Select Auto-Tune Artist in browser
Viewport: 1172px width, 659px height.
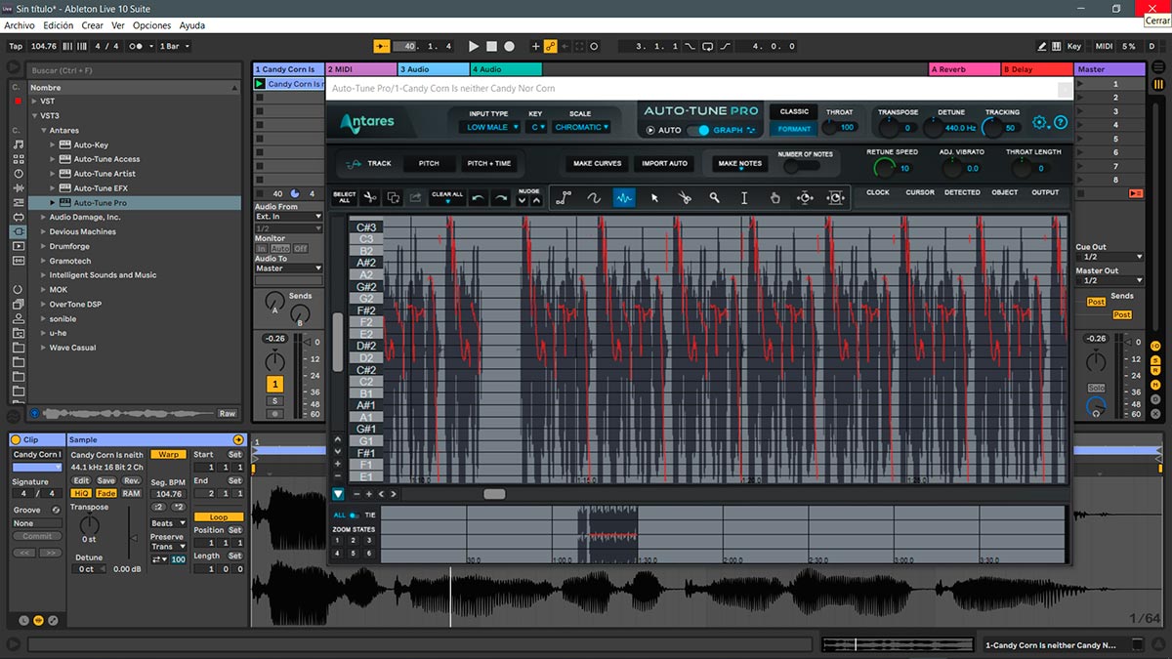(105, 174)
